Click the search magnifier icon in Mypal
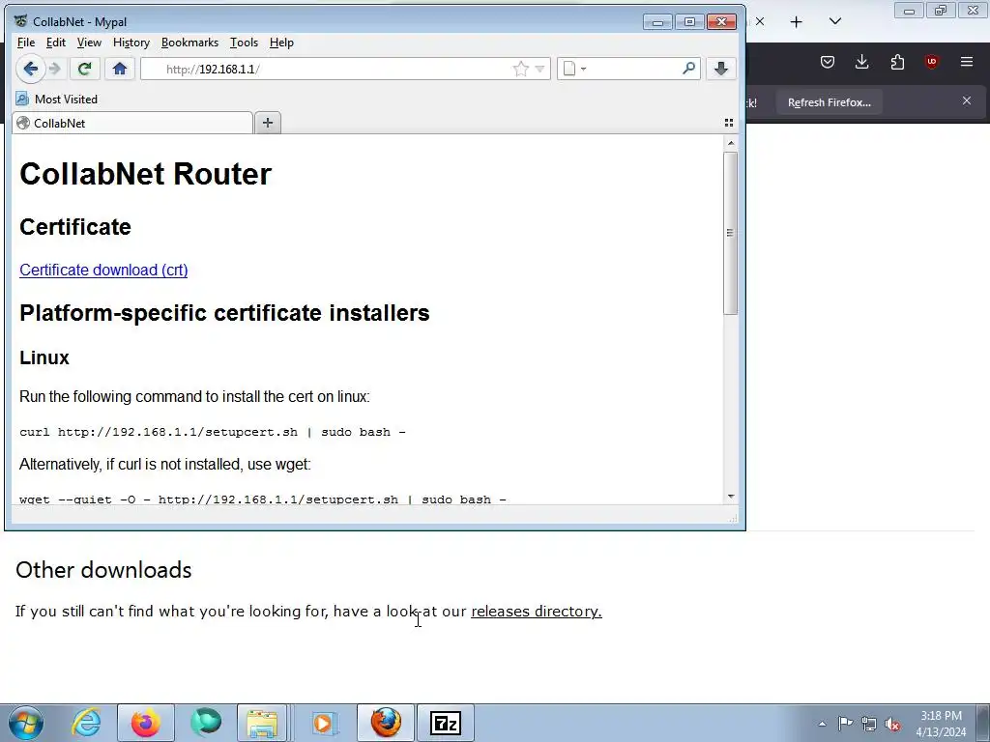Image resolution: width=990 pixels, height=742 pixels. click(688, 69)
